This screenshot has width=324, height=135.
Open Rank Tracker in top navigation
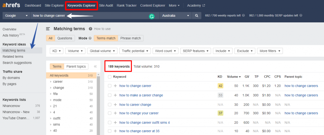[x=127, y=6]
